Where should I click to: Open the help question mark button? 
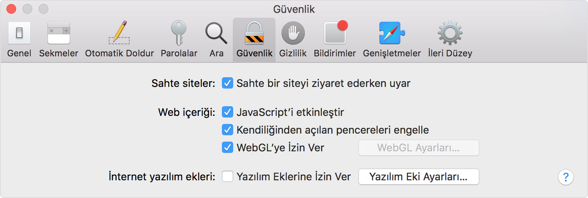point(566,177)
